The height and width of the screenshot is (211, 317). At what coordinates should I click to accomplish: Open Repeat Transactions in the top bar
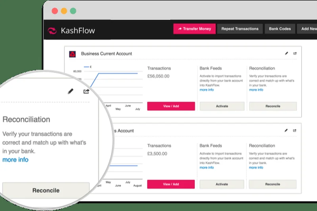click(x=240, y=29)
